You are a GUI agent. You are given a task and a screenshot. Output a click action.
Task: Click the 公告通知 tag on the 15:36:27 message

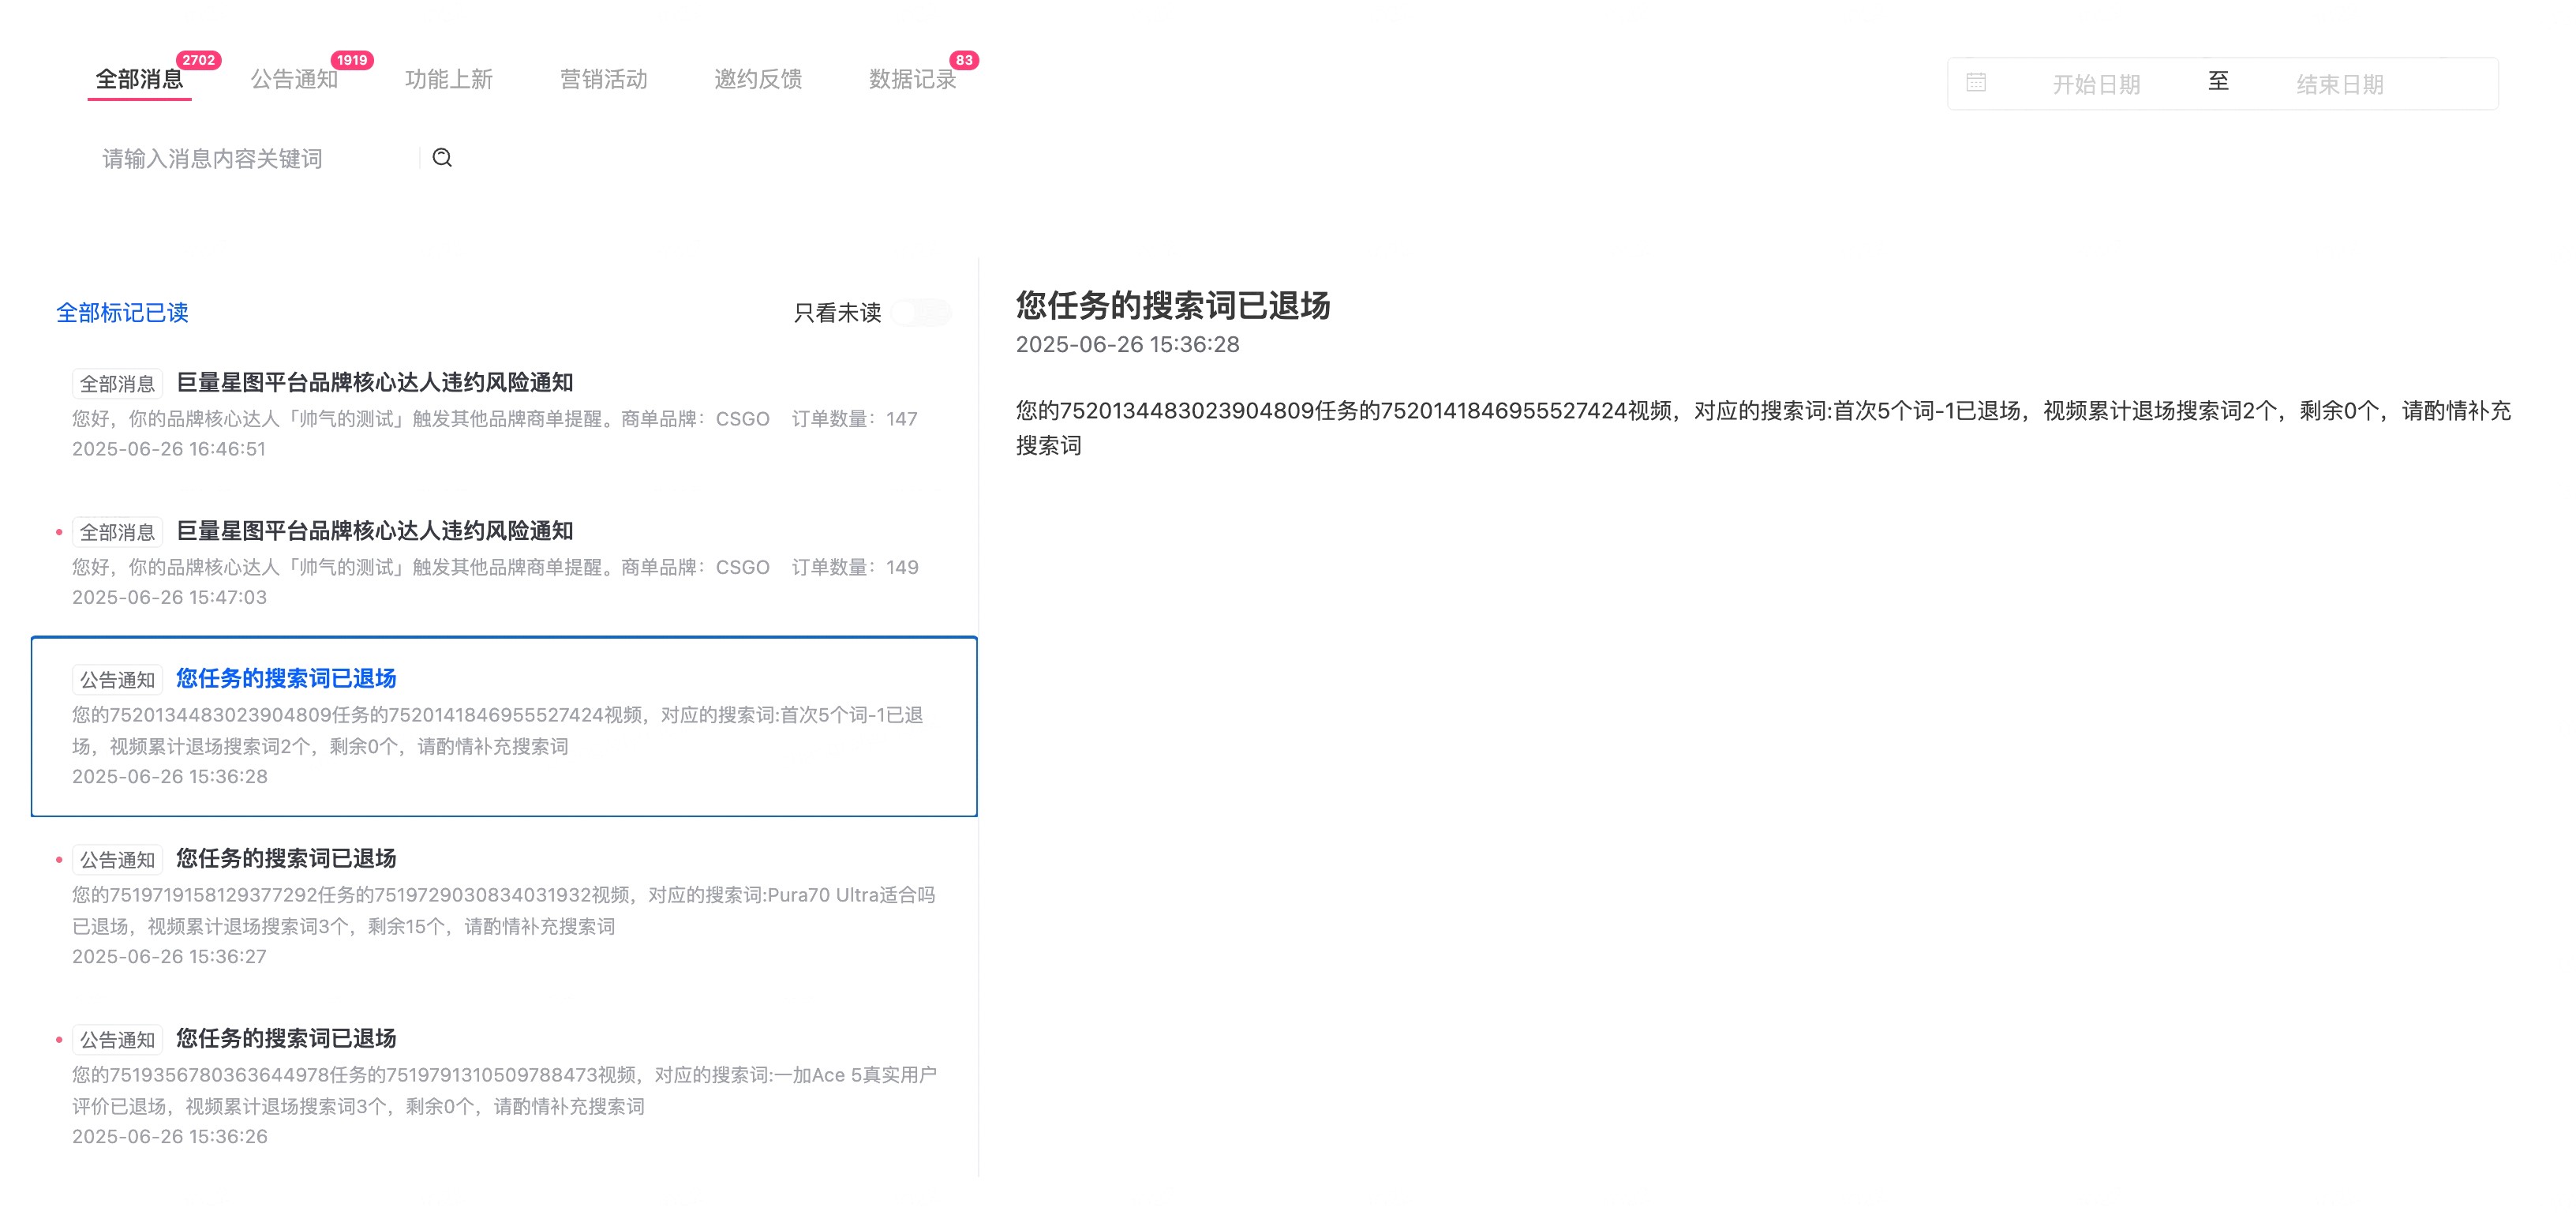click(117, 860)
